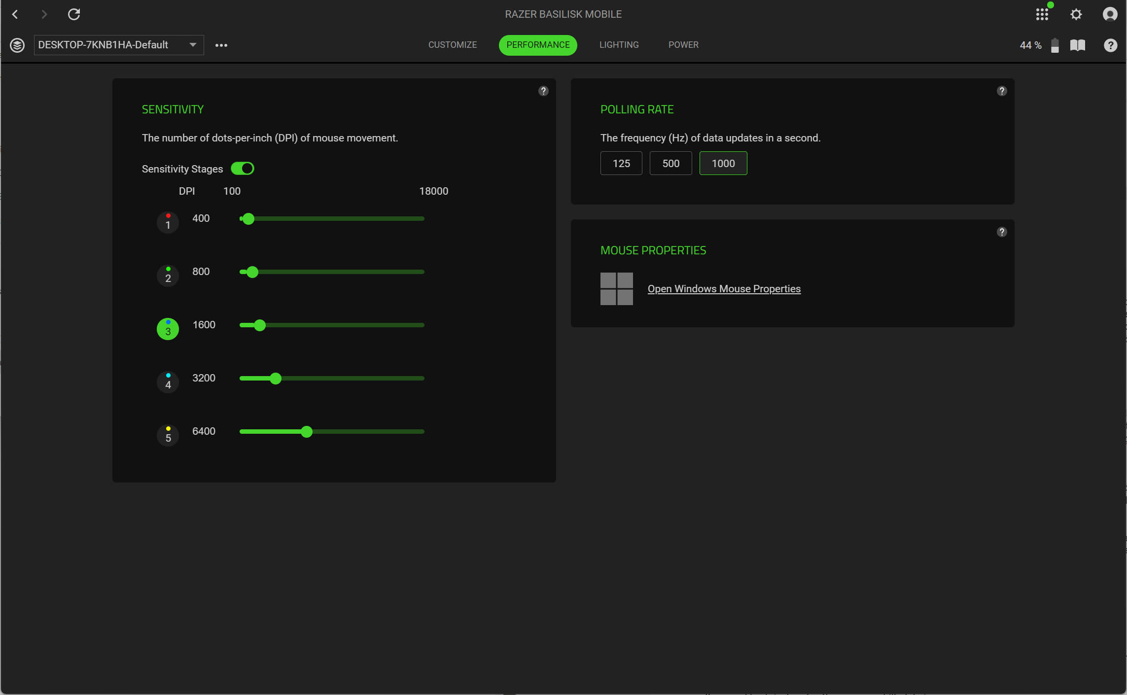Click the stage 3 DPI slider handle

(260, 325)
